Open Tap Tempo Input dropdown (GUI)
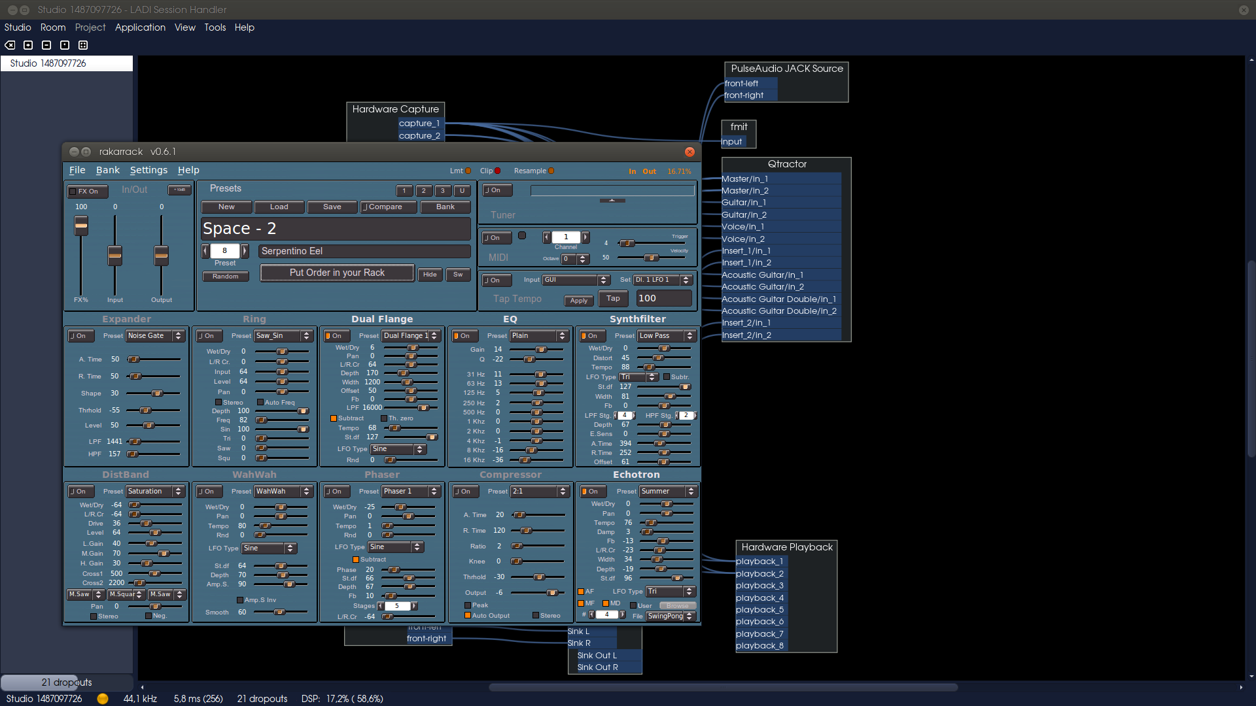This screenshot has width=1256, height=706. [576, 280]
